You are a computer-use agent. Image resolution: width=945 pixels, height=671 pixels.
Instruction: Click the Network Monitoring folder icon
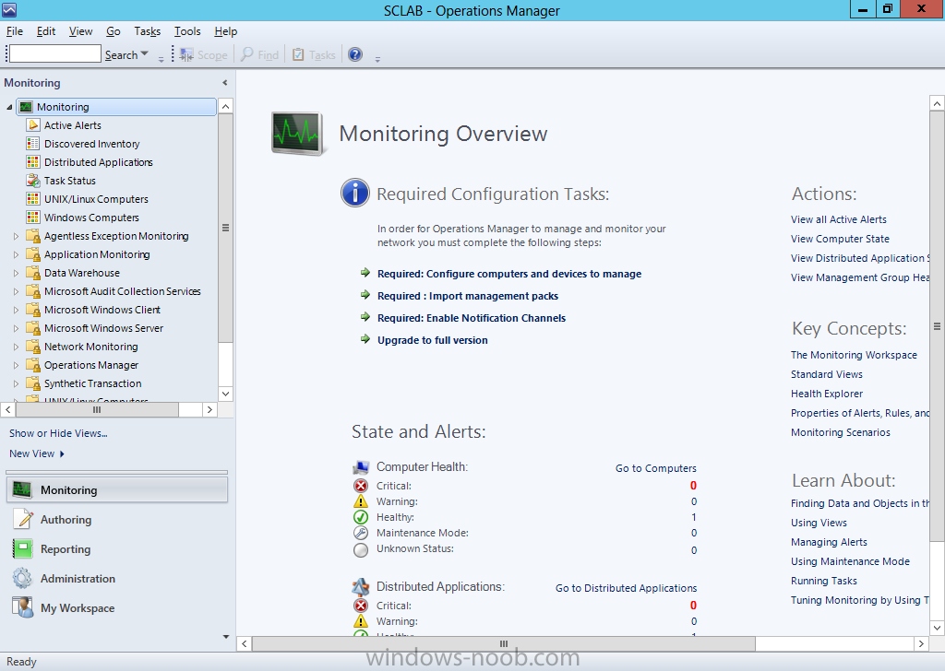(33, 347)
